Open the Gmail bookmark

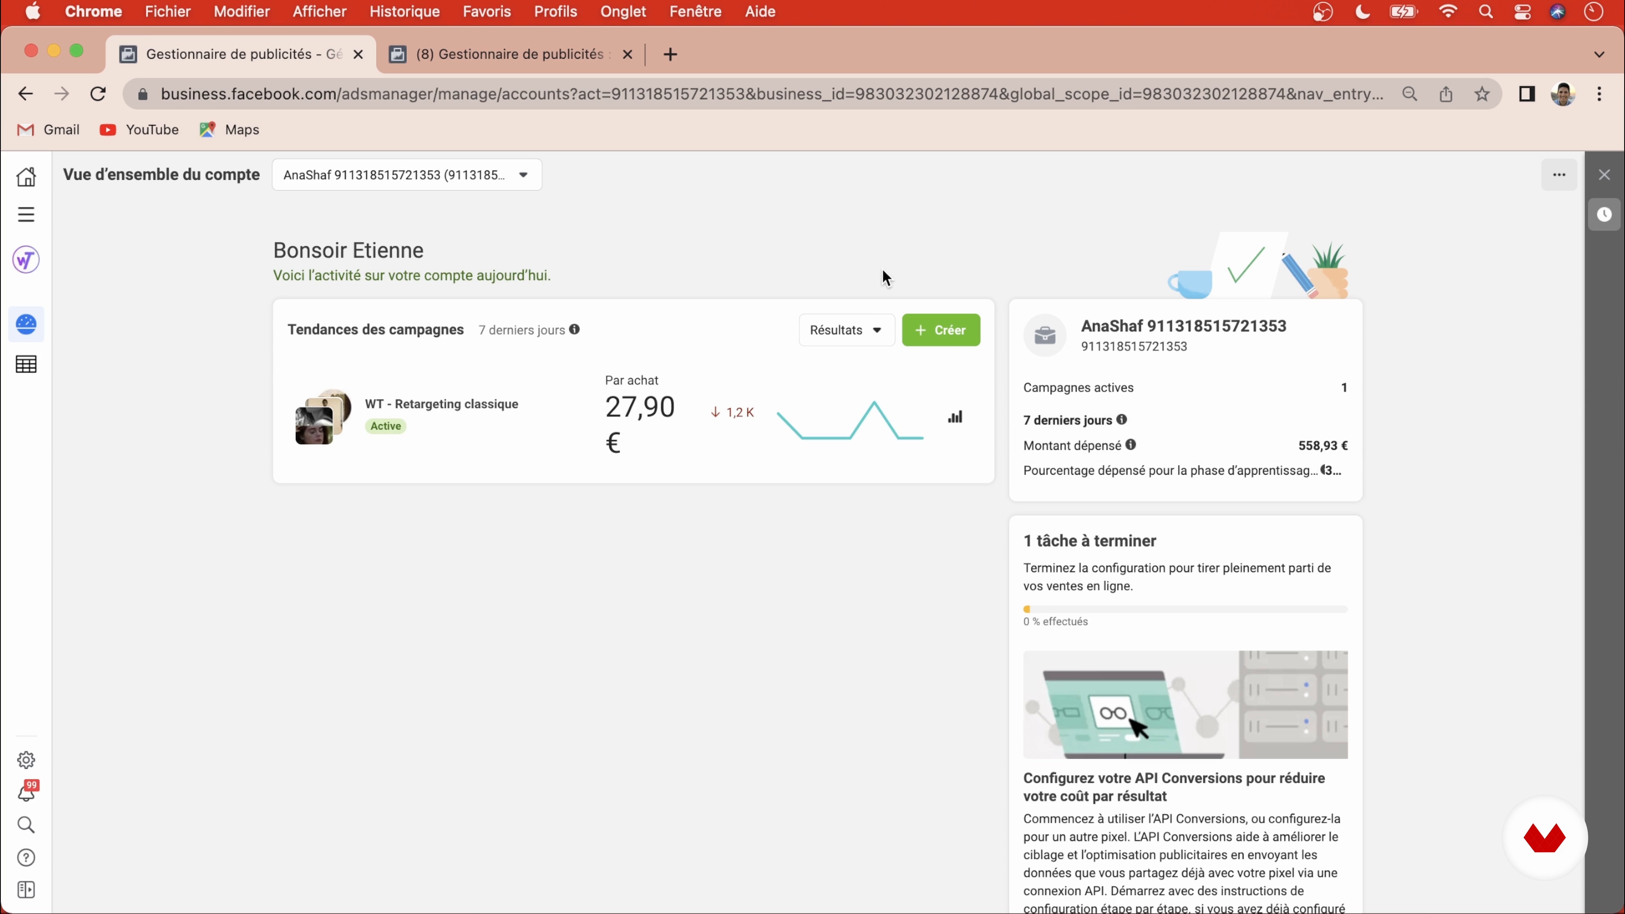tap(48, 129)
